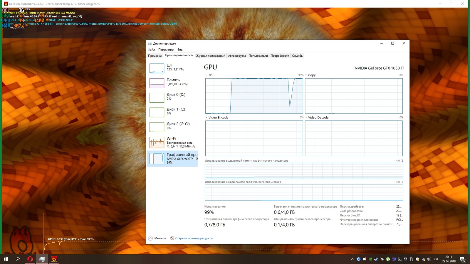Switch to Производительность tab
The height and width of the screenshot is (264, 470).
coord(179,55)
